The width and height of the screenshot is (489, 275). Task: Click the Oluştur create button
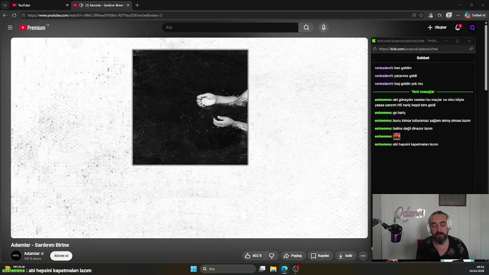[x=437, y=27]
